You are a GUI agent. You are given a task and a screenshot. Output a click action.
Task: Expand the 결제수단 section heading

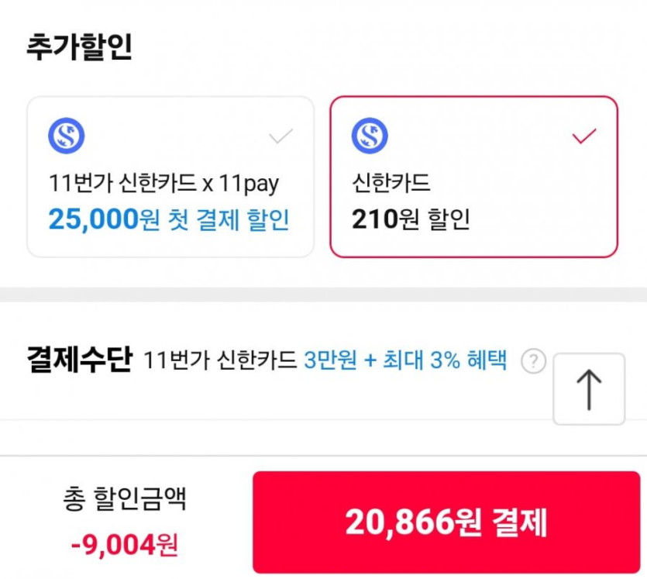pos(78,360)
